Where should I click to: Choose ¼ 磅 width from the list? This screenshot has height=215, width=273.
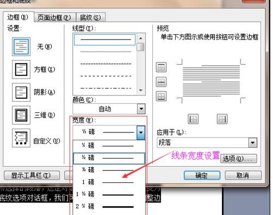click(109, 146)
